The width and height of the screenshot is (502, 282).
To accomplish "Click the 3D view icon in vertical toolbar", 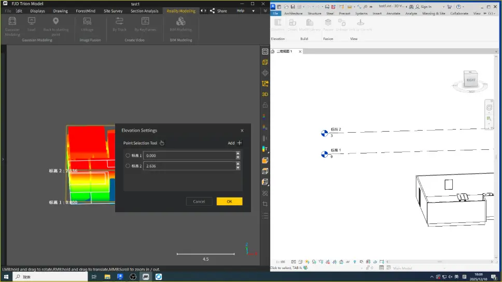I will tap(265, 94).
